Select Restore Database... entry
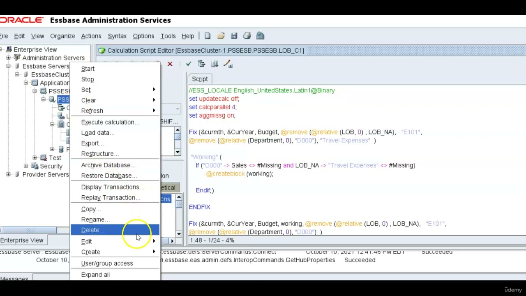The image size is (526, 296). click(x=115, y=176)
